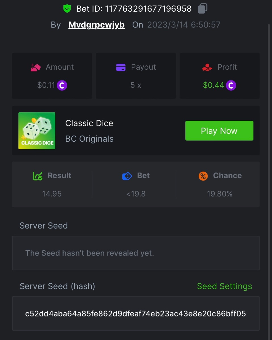Click the Bet ID number text
This screenshot has height=340, width=272.
click(148, 9)
